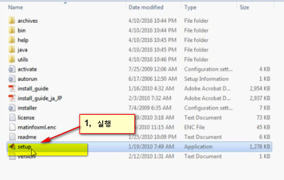
Task: Click the install_guide PDF icon
Action: [12, 88]
